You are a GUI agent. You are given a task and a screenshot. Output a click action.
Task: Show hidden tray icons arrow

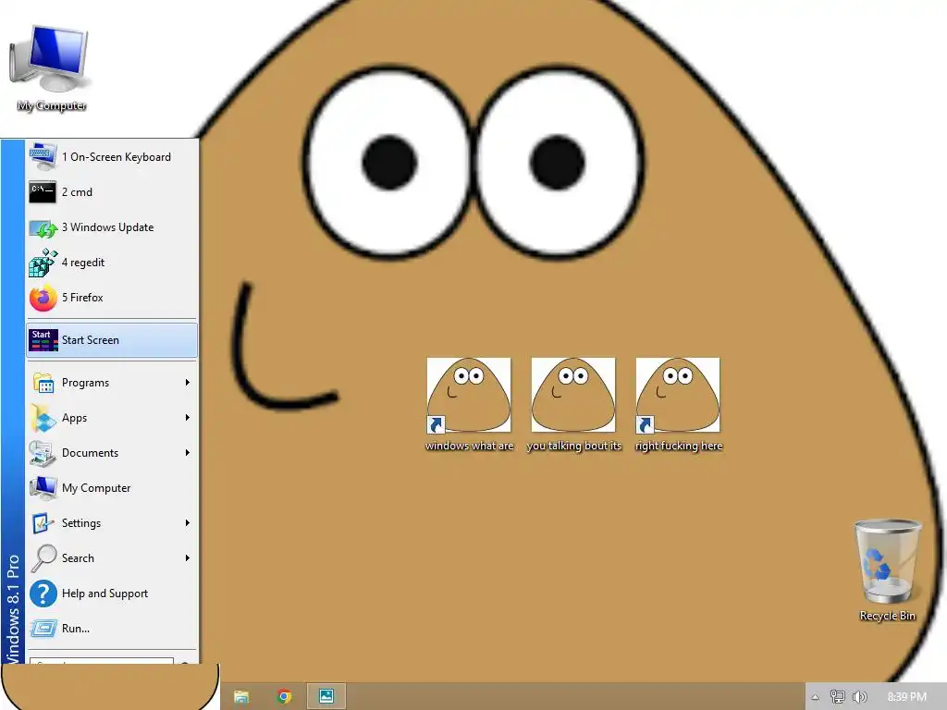815,697
